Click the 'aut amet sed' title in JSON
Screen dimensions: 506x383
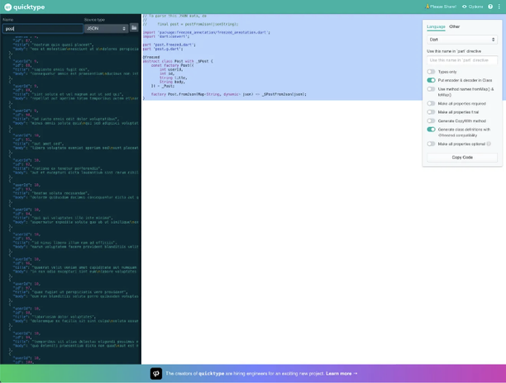pyautogui.click(x=38, y=144)
